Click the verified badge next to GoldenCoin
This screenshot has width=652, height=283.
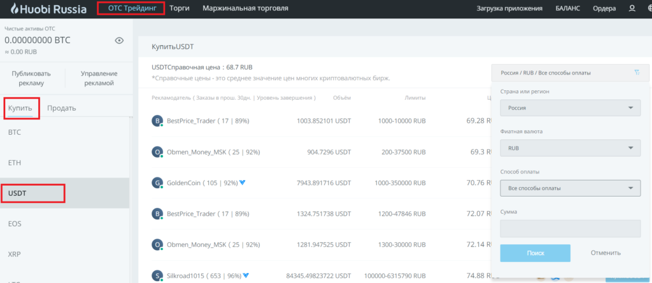243,183
